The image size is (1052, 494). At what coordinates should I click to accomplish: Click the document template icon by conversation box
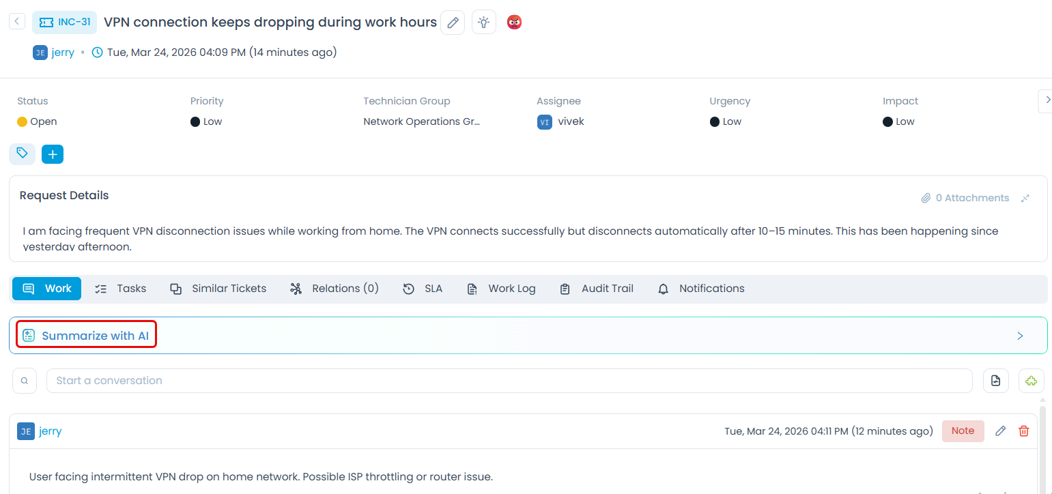995,381
